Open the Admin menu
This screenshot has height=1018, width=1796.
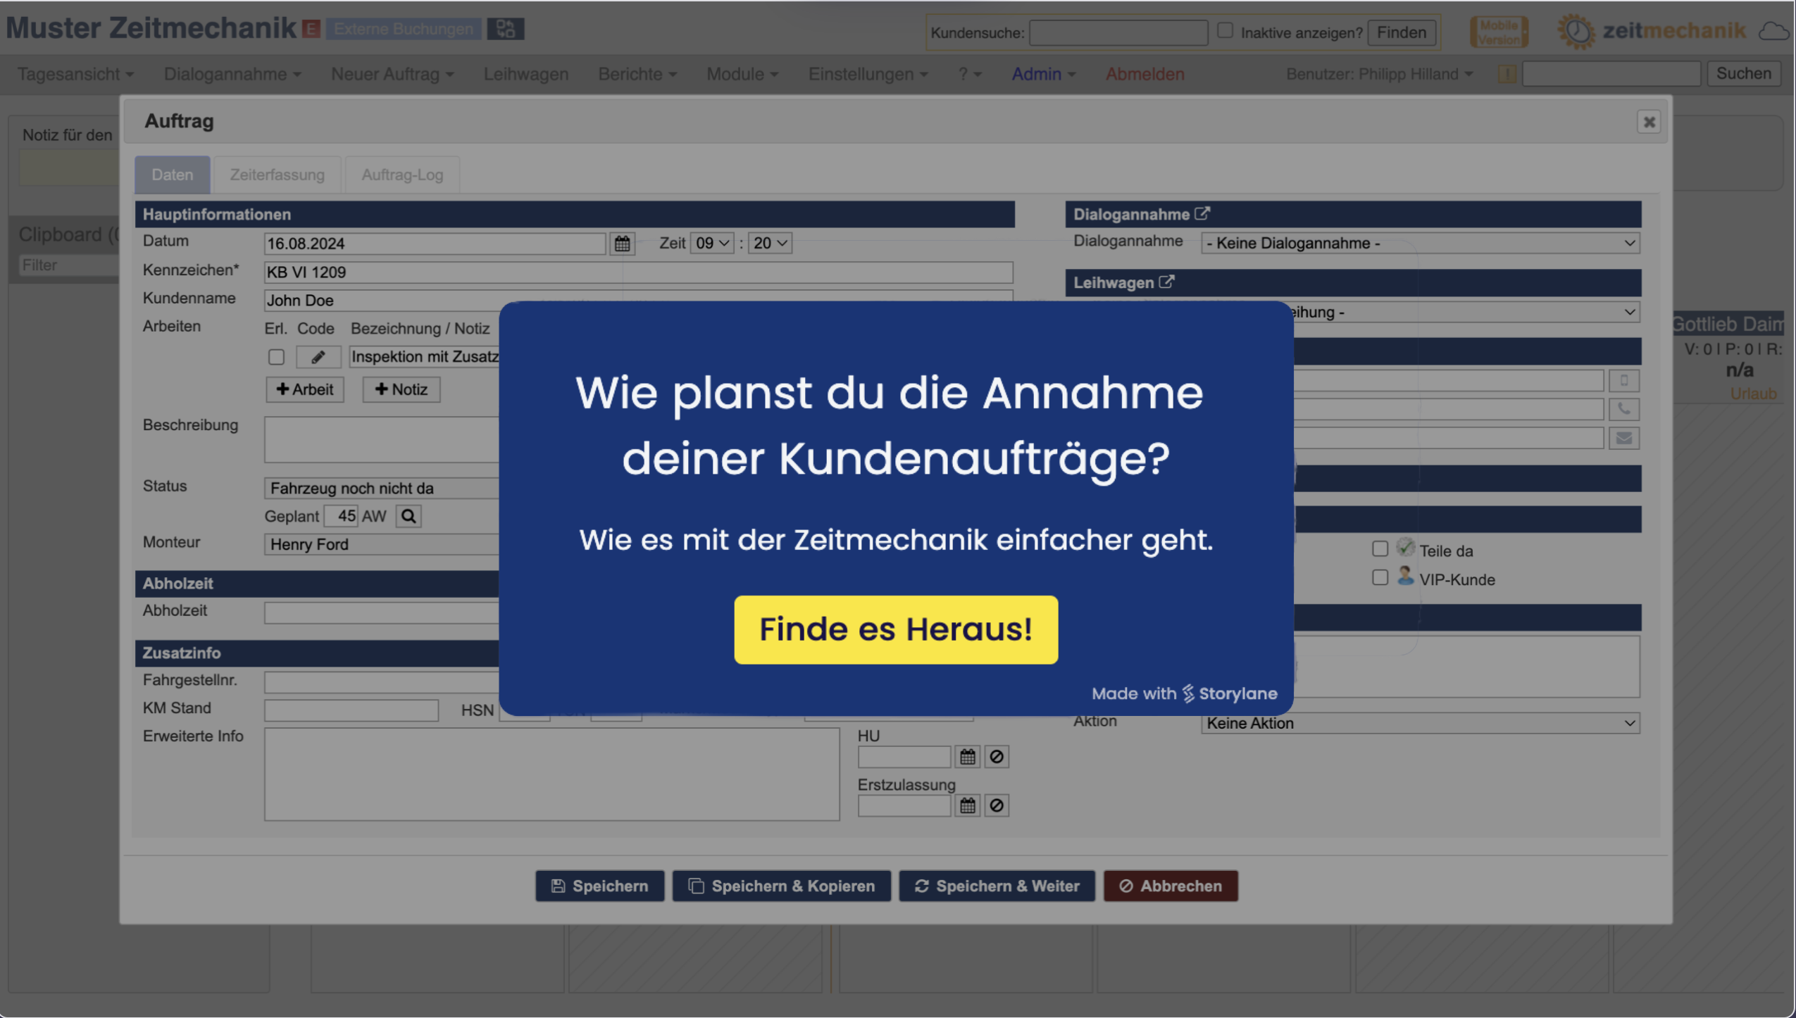click(1043, 74)
